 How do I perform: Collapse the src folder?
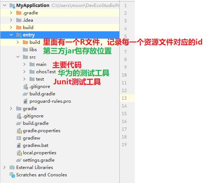click(18, 57)
